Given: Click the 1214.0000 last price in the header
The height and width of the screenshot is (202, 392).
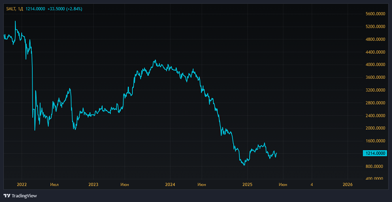Looking at the screenshot, I should pos(36,9).
